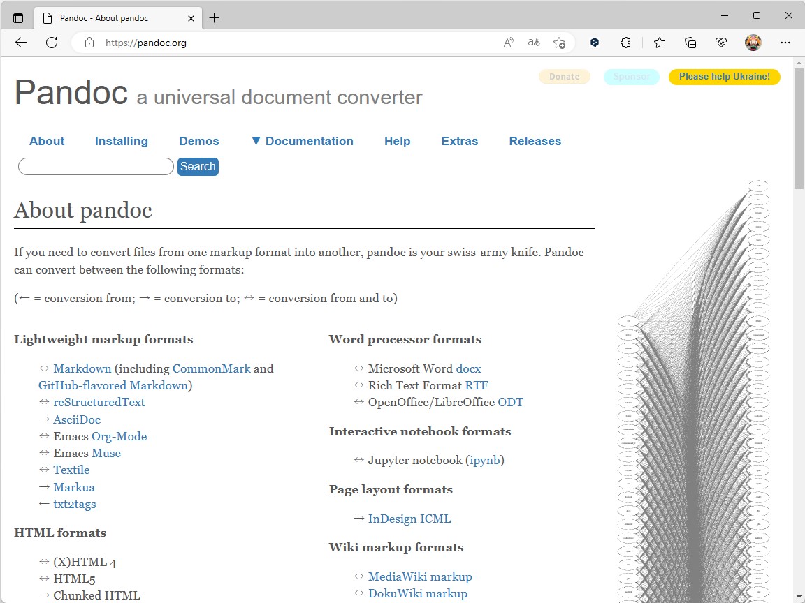Click the Please help Ukraine button

pyautogui.click(x=724, y=77)
